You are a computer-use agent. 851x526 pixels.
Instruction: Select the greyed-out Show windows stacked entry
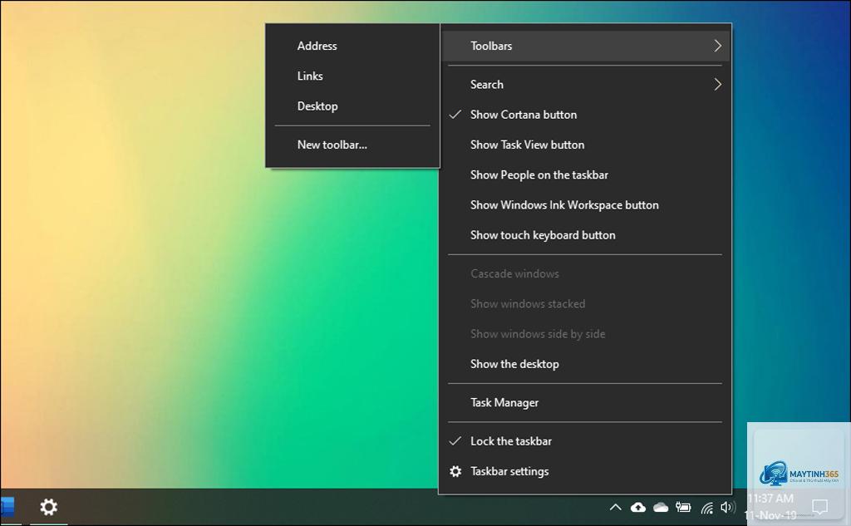(585, 303)
